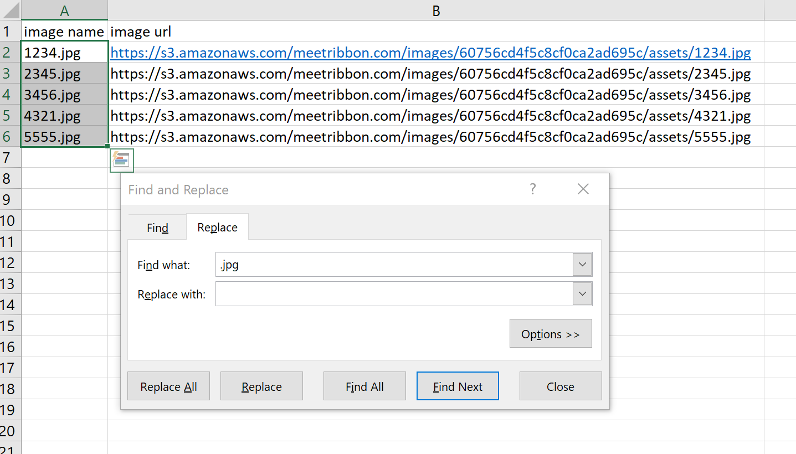
Task: Click the Close button in the dialog
Action: pos(560,386)
